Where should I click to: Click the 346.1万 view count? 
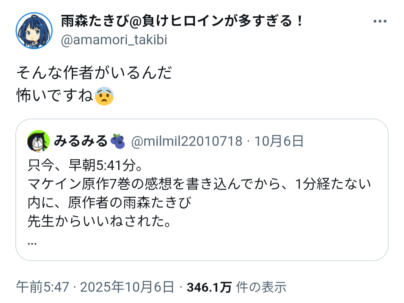209,287
